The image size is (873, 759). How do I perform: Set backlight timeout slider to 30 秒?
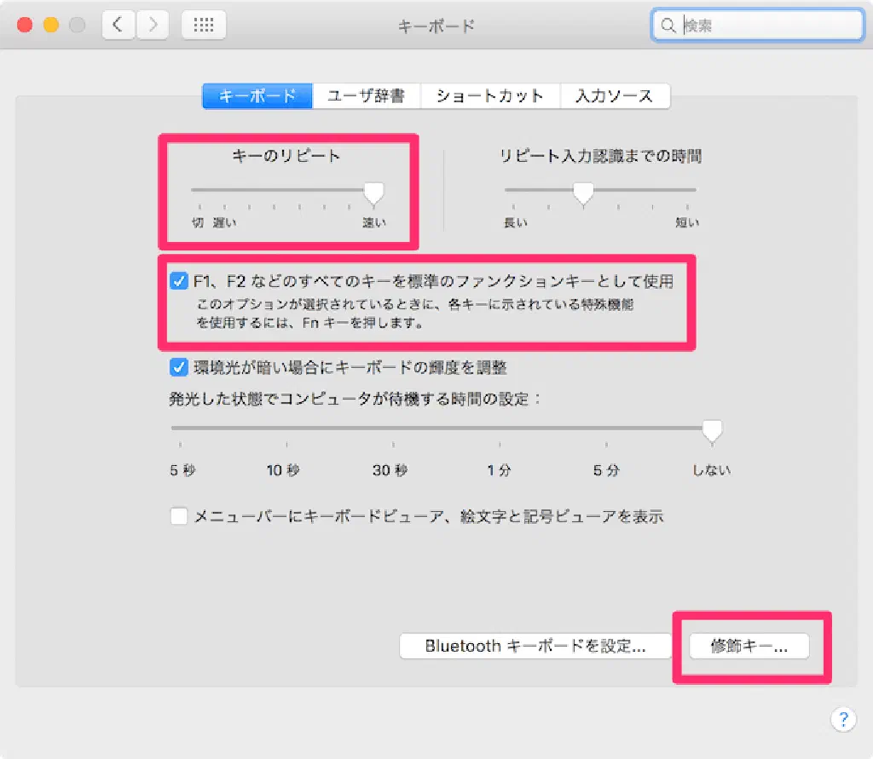click(x=391, y=429)
